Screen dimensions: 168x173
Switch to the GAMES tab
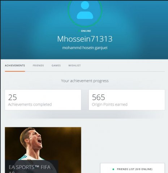coord(56,66)
